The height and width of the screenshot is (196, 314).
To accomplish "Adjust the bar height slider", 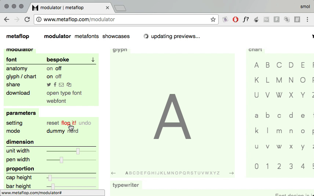I will click(53, 186).
